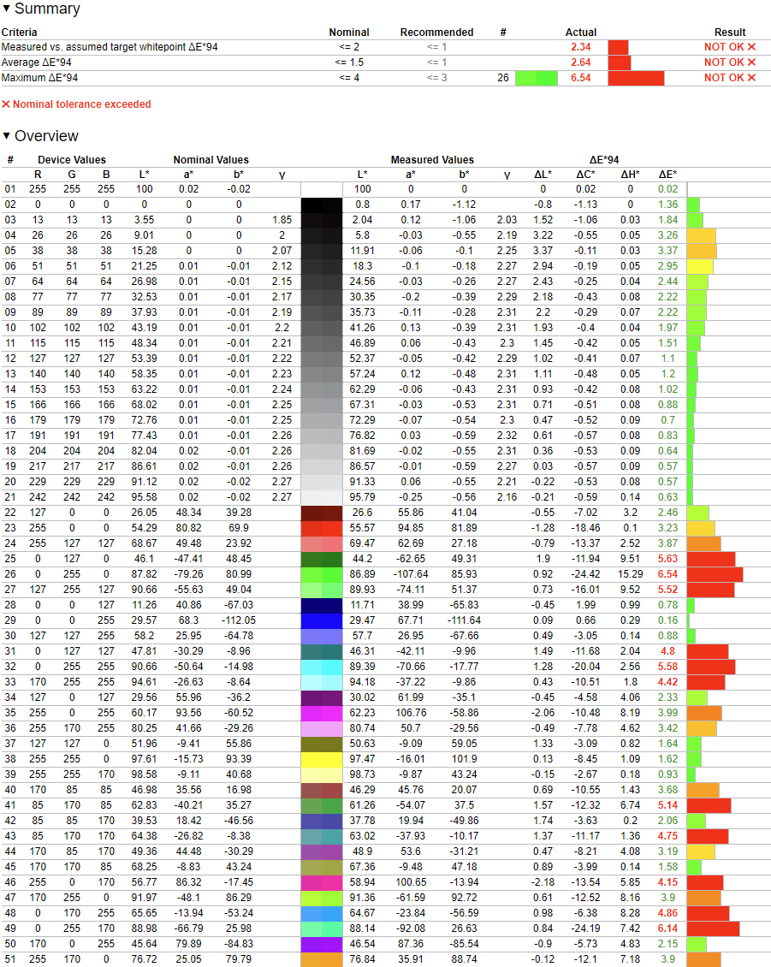
Task: Click the bright green swatch in row 26
Action: (322, 574)
